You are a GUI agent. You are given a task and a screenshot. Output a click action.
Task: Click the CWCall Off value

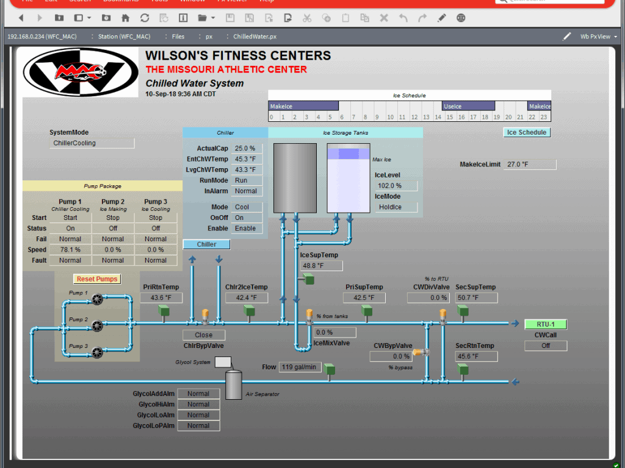tap(545, 346)
